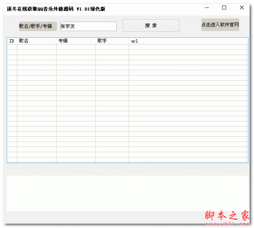
Task: Focus the search field containing 张学友
Action: point(88,26)
